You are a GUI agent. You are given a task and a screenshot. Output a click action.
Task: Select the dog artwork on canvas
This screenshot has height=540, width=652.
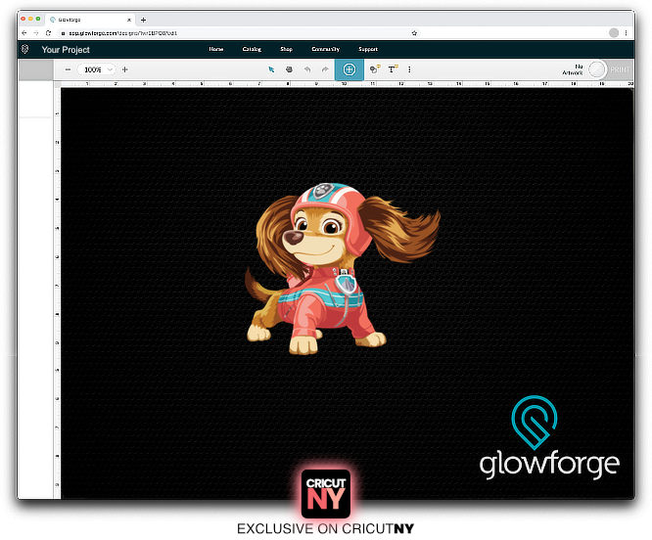pyautogui.click(x=341, y=268)
